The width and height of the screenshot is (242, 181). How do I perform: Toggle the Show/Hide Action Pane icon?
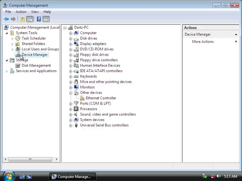[46, 19]
